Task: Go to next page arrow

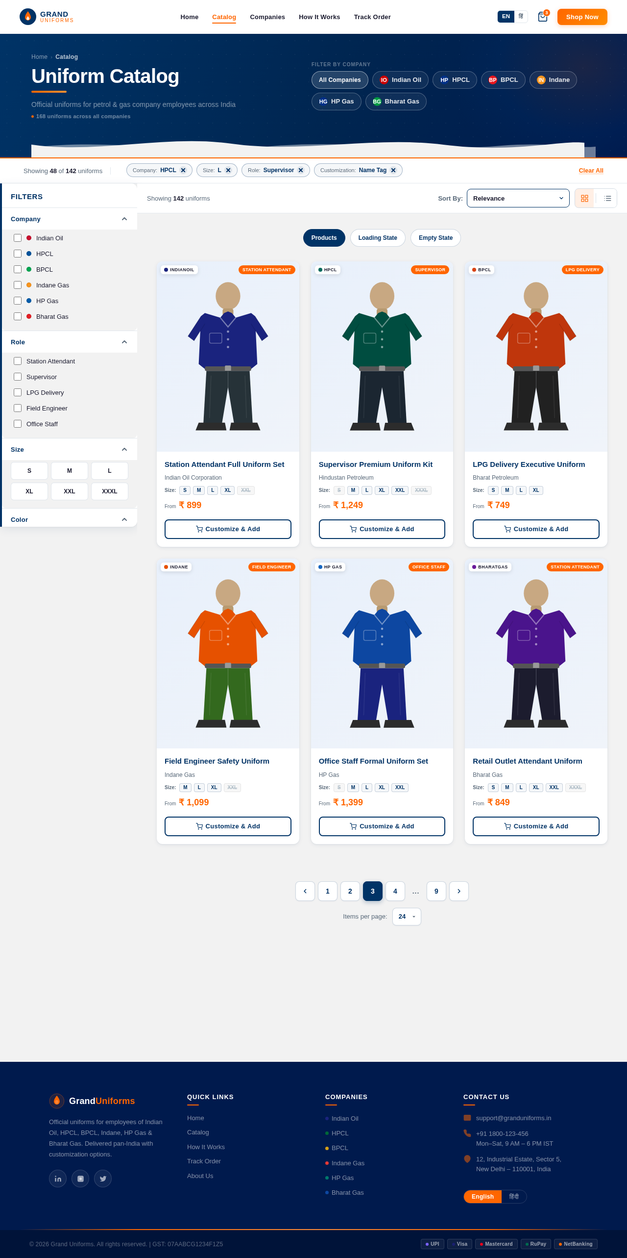Action: 459,891
